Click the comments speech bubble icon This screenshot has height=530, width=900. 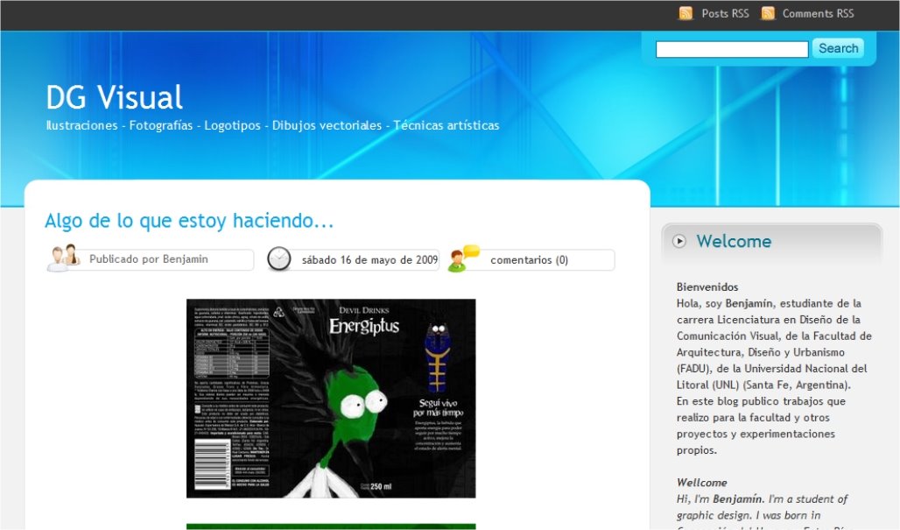[x=463, y=258]
